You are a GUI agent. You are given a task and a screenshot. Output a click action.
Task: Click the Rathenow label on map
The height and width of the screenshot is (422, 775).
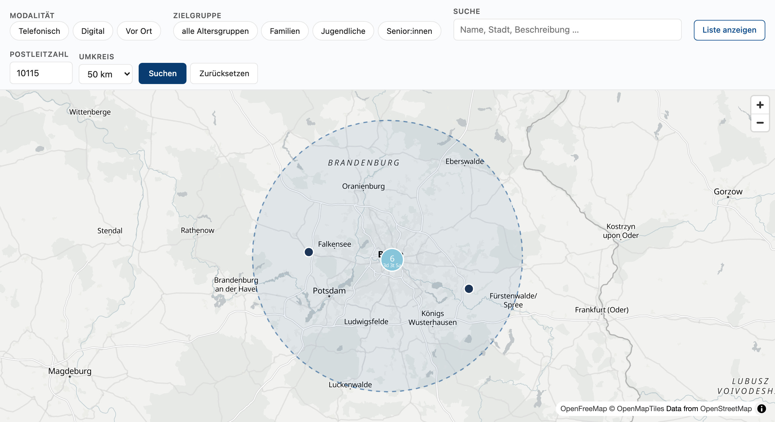pyautogui.click(x=197, y=230)
